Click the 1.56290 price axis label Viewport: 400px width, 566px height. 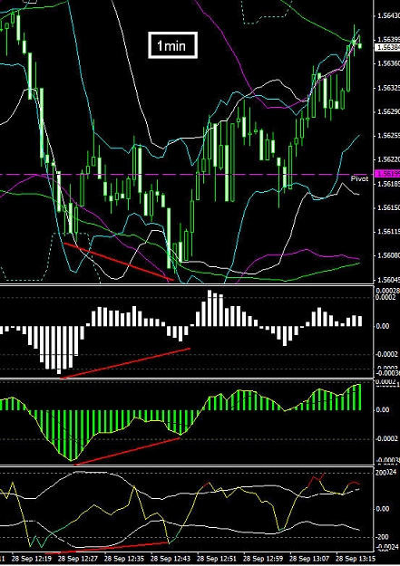pos(388,111)
